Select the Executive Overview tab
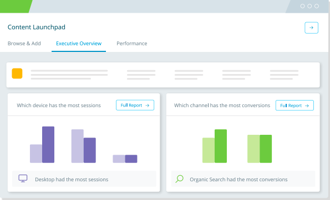 (x=79, y=44)
